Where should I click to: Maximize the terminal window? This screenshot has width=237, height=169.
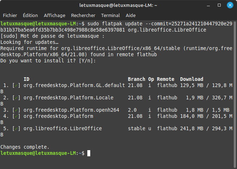point(219,5)
